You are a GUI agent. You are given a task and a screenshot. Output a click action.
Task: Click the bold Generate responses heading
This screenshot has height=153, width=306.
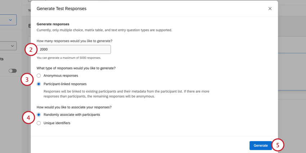(x=53, y=24)
